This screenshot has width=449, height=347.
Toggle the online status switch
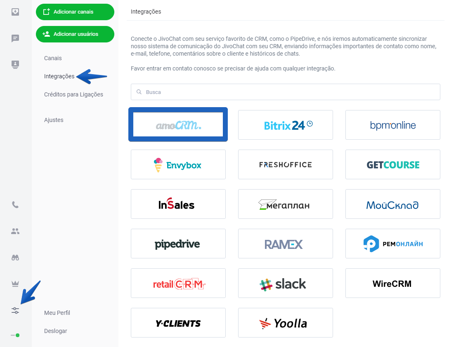coord(15,335)
